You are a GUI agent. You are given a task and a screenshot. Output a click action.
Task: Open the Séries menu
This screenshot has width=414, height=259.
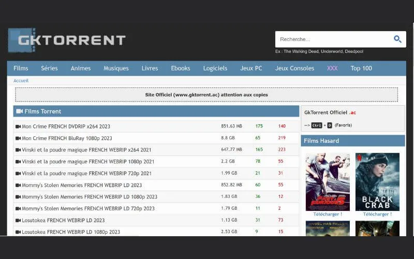pos(49,68)
